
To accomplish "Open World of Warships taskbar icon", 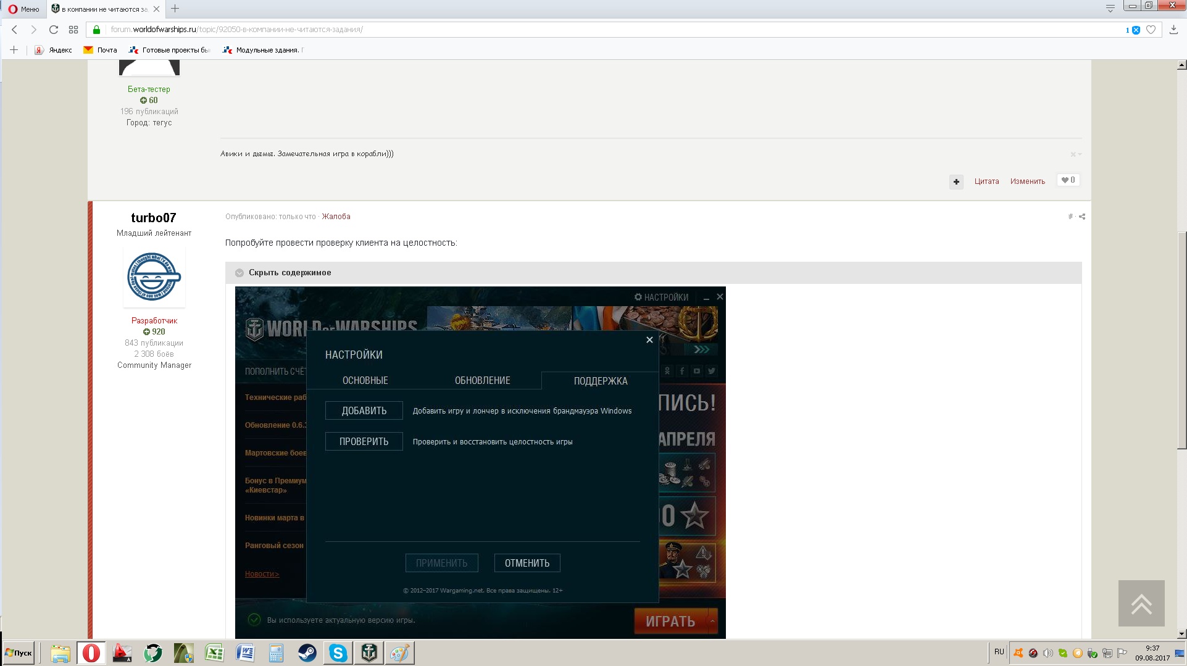I will [369, 653].
